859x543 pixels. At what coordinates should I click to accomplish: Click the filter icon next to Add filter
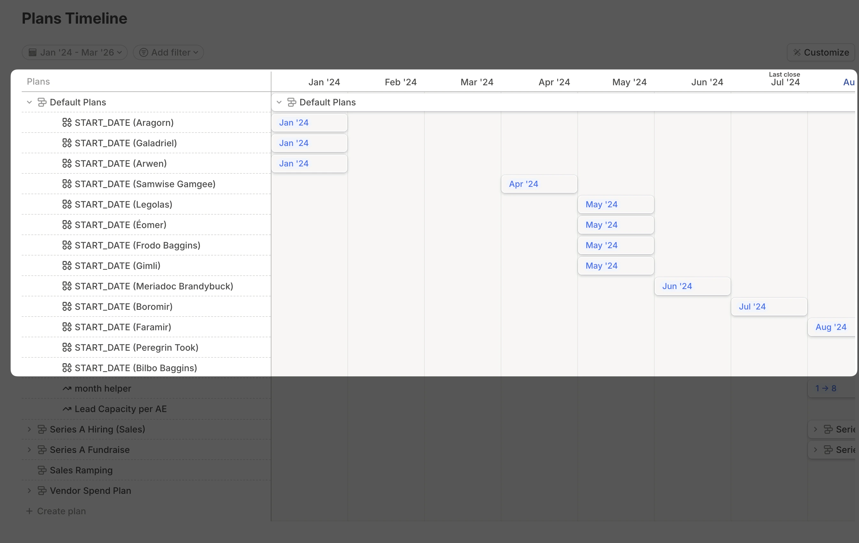[x=143, y=52]
